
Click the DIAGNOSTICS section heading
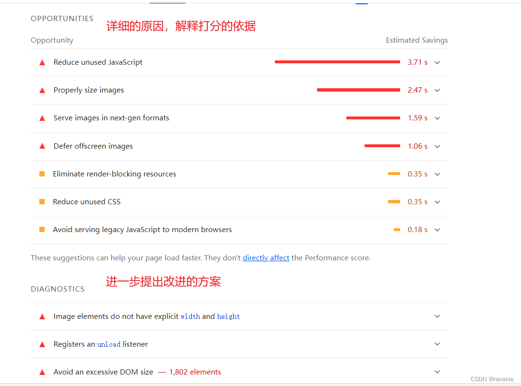pyautogui.click(x=58, y=289)
